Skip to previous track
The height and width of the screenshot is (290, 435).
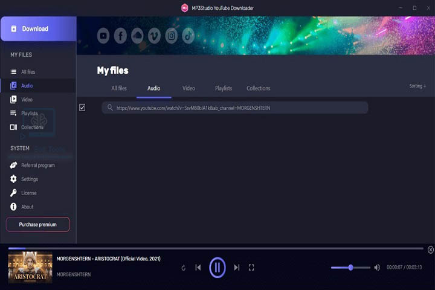click(198, 268)
